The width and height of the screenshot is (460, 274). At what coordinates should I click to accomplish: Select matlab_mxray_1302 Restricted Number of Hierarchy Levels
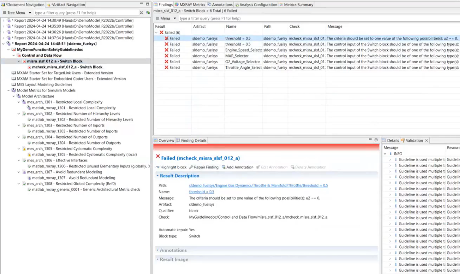tap(82, 119)
